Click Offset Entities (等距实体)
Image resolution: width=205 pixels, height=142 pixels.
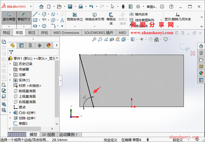[111, 19]
